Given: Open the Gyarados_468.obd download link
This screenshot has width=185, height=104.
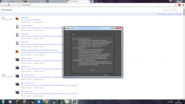Looking at the screenshot, I should 26,26.
